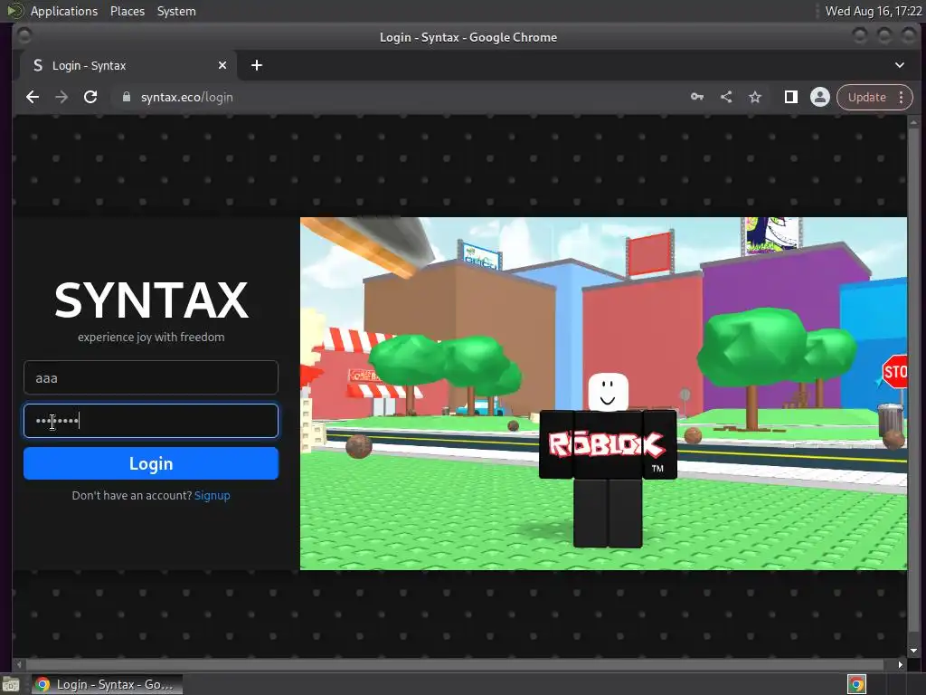Close the Login - Syntax tab
This screenshot has height=695, width=926.
point(222,65)
